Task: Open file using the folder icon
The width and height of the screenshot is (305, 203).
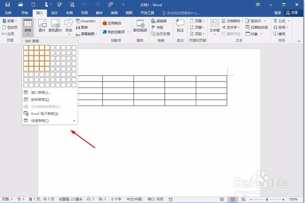Action: tap(20, 5)
